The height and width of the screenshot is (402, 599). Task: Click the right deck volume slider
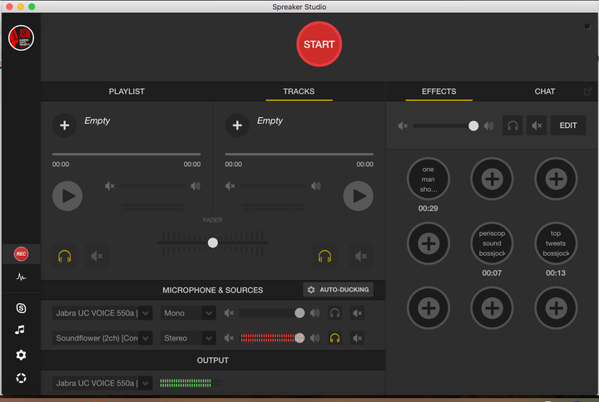(x=273, y=186)
